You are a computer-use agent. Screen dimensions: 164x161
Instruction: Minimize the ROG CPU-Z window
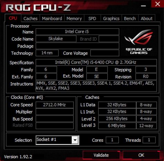(143, 6)
